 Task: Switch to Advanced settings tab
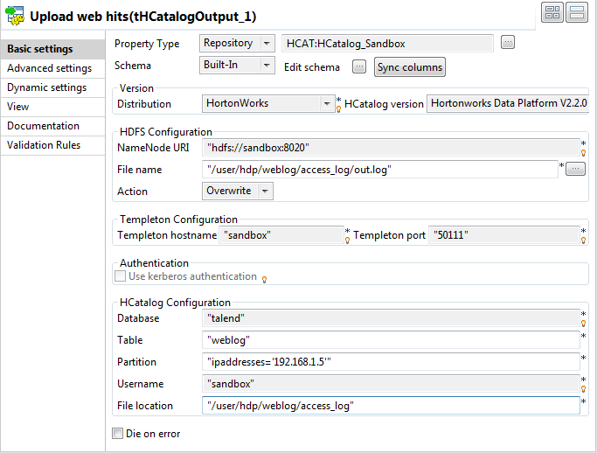click(50, 68)
